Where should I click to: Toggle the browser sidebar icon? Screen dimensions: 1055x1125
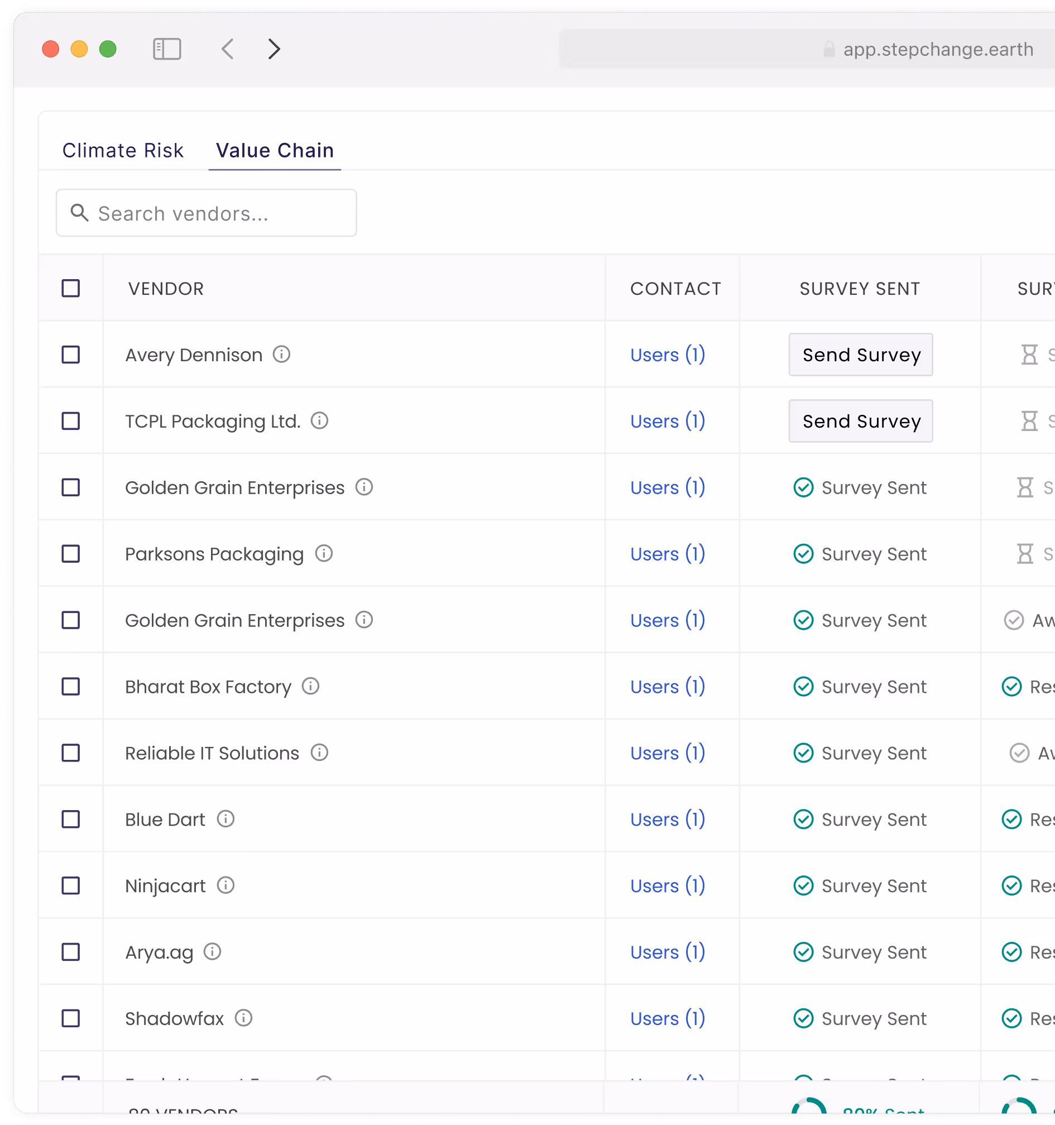tap(167, 49)
